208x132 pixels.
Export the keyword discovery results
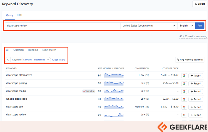tap(200, 4)
